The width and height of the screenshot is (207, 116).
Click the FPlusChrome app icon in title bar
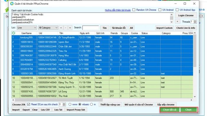[x=12, y=4]
